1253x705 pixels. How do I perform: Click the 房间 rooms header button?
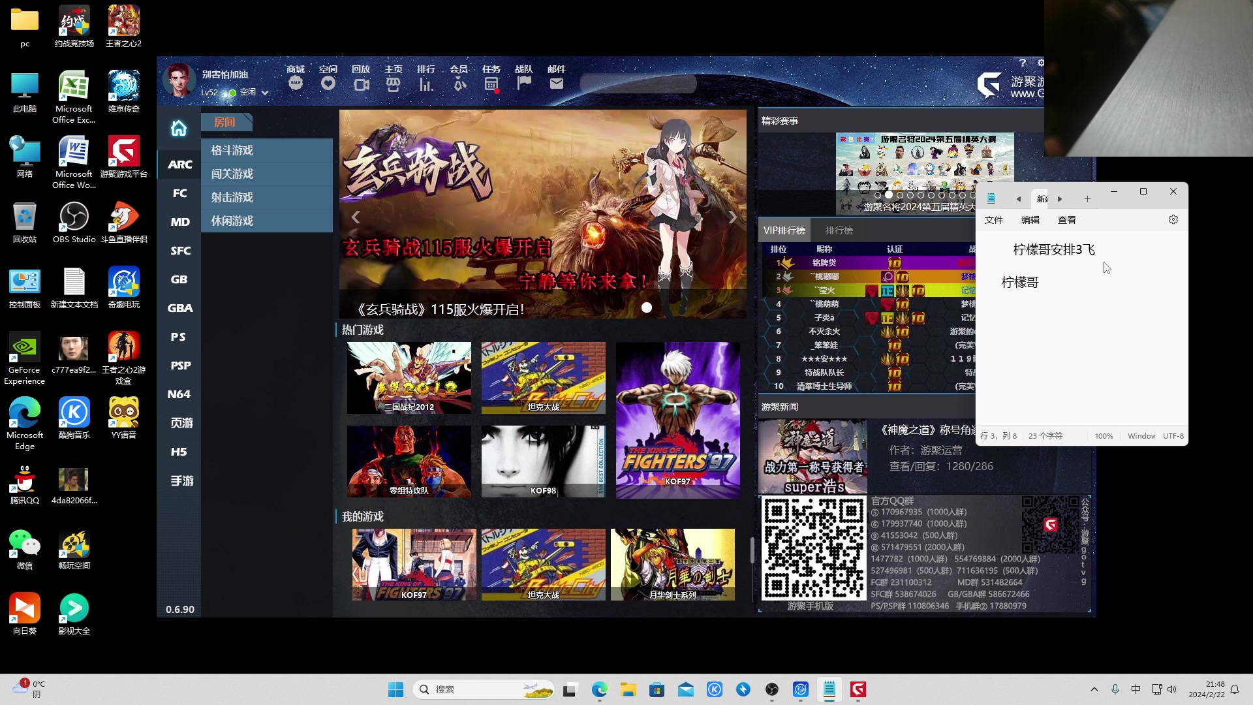coord(226,122)
